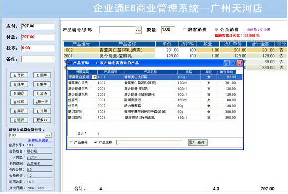The height and width of the screenshot is (194, 288).
Task: Focus the 备注 remarks field
Action: click(x=38, y=59)
